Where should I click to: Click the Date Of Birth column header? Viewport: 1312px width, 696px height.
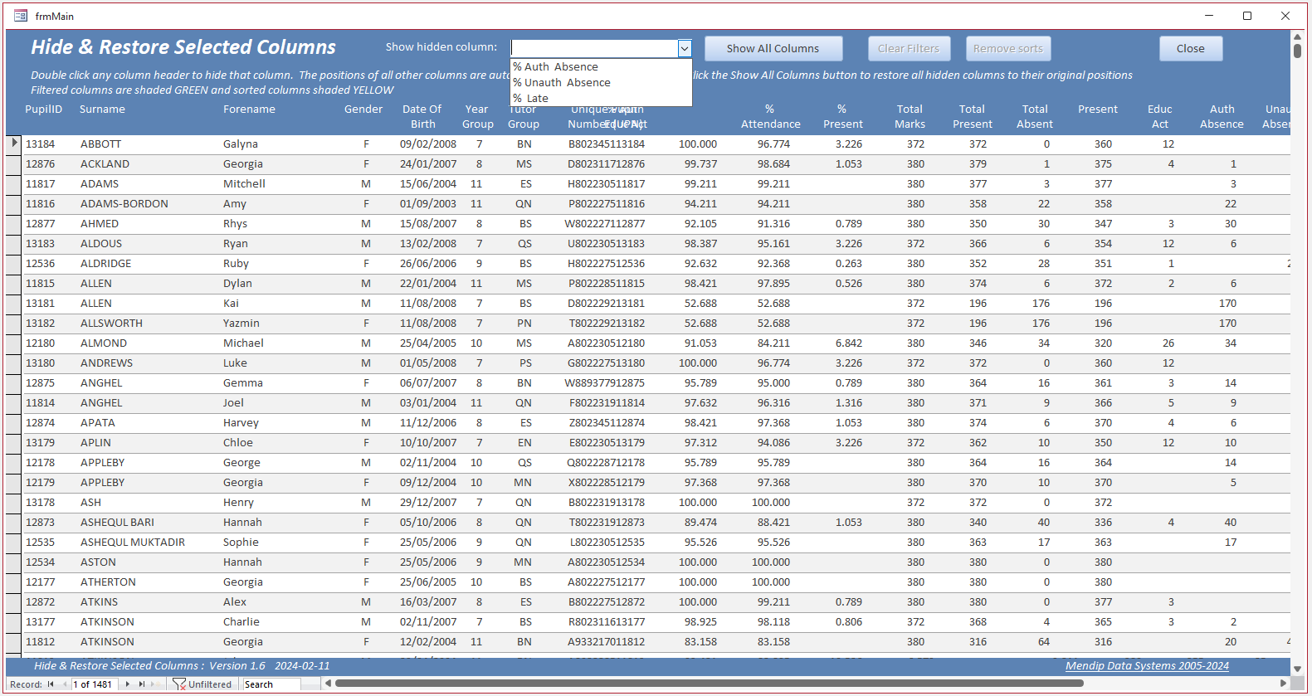422,117
